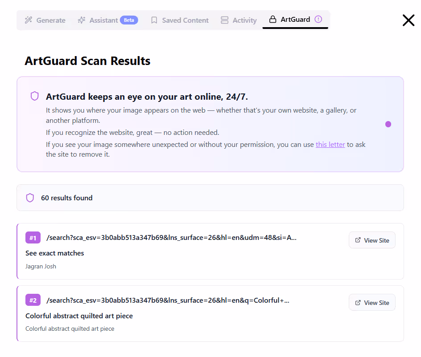This screenshot has width=421, height=357.
Task: Open the 'this letter' link
Action: point(330,144)
